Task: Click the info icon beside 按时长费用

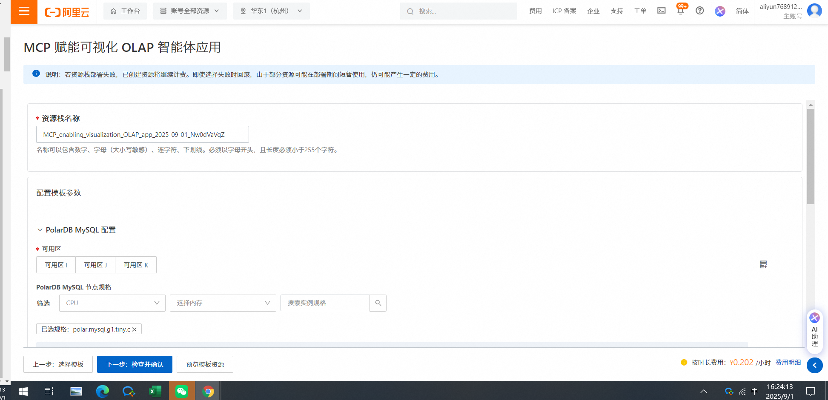Action: pos(684,363)
